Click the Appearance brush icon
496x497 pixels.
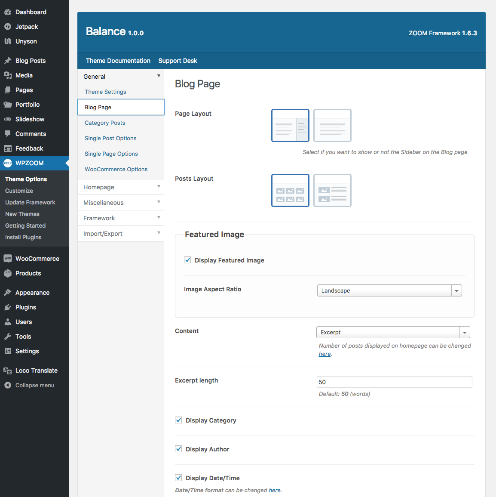(x=8, y=293)
